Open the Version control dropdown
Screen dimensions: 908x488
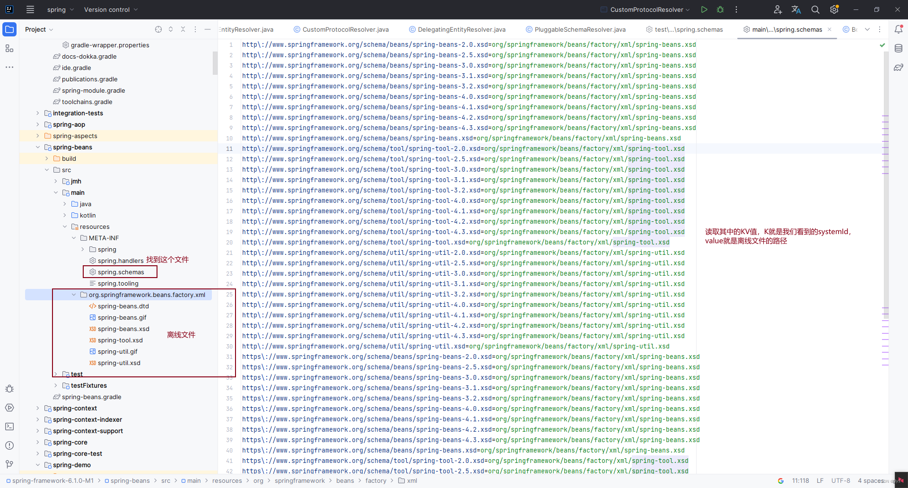coord(111,9)
